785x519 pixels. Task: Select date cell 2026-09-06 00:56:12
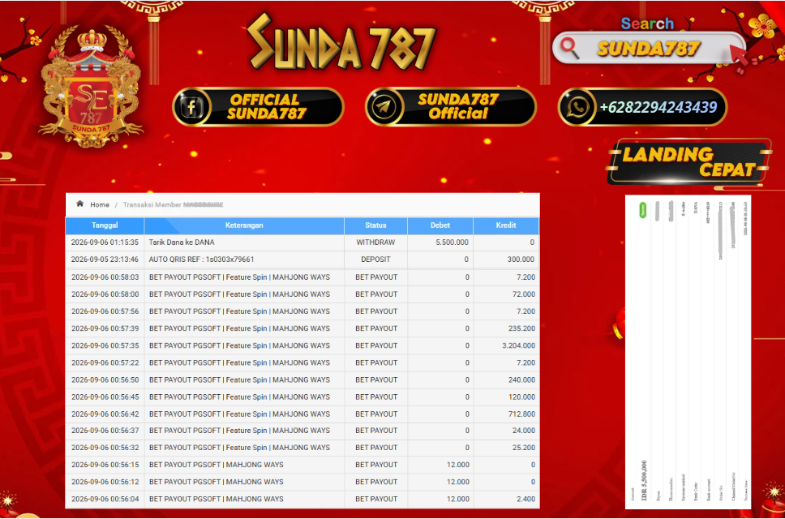[x=105, y=482]
